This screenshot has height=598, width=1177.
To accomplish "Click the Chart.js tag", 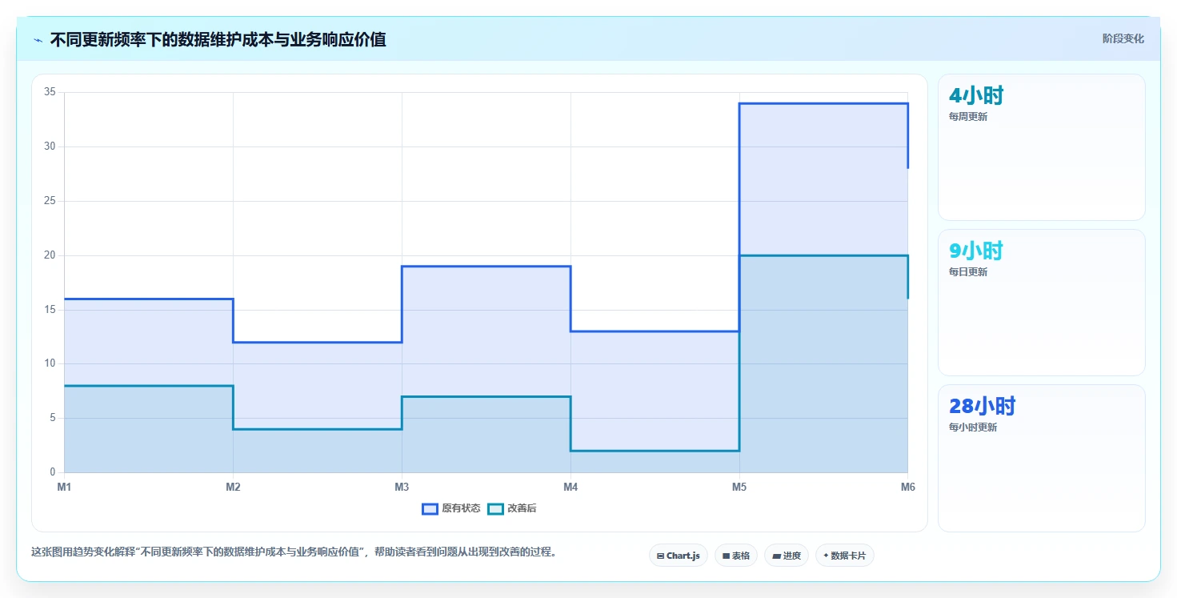I will (x=679, y=556).
